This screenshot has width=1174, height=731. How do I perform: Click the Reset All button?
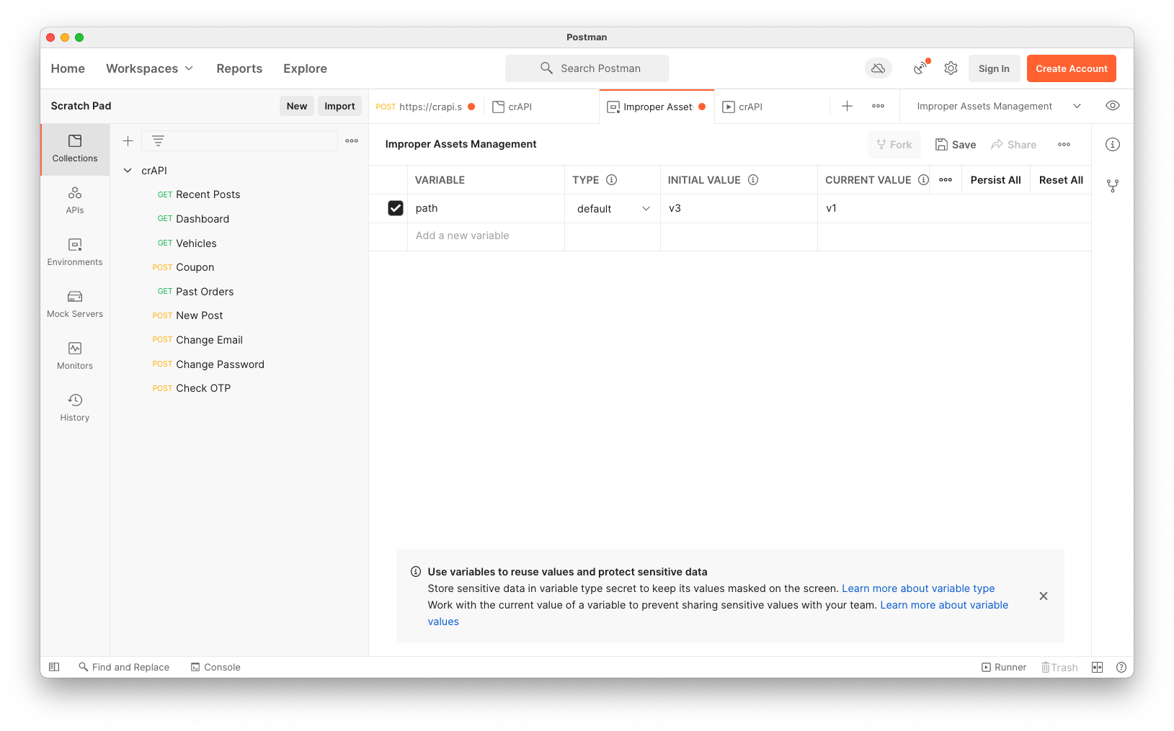pos(1061,180)
